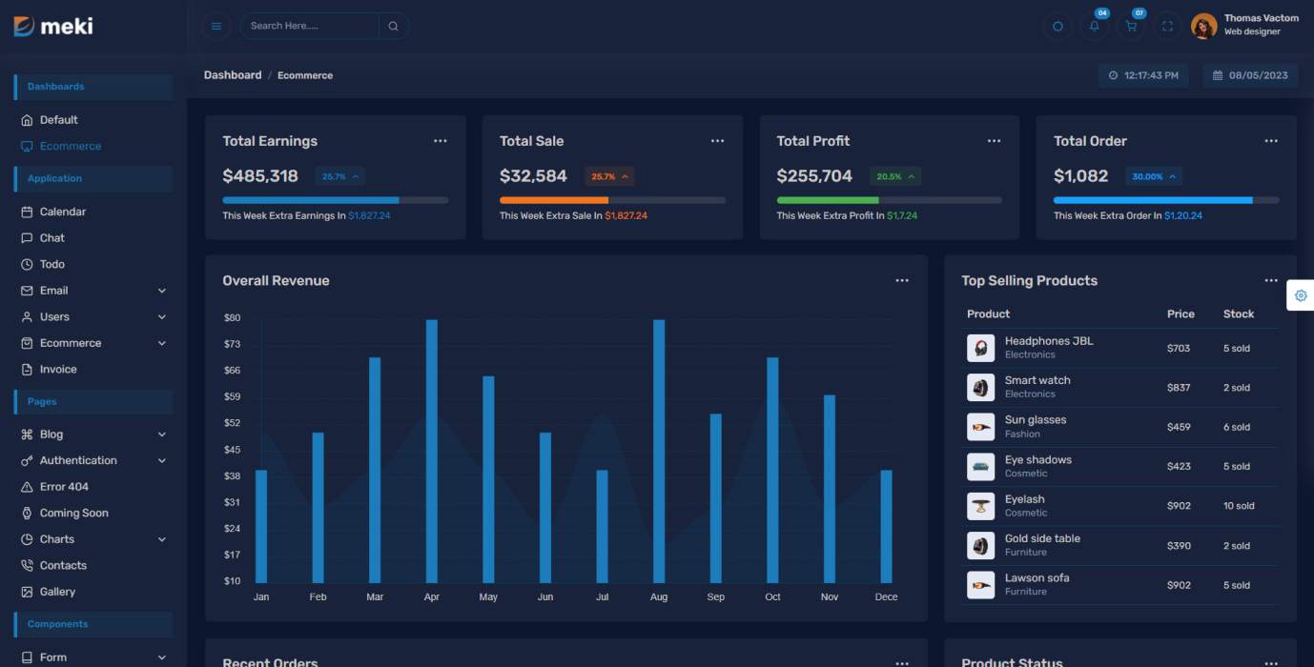
Task: Open the theme settings gear on the right edge
Action: click(1301, 295)
